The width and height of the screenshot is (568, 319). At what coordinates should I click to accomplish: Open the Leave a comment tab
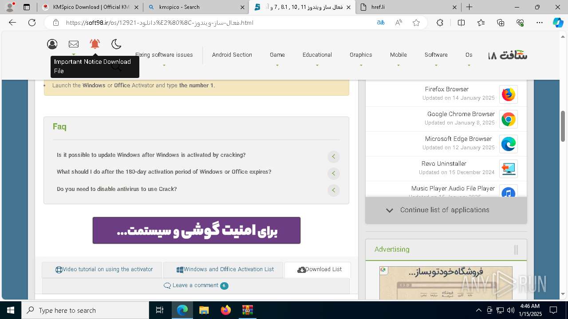[x=196, y=286]
